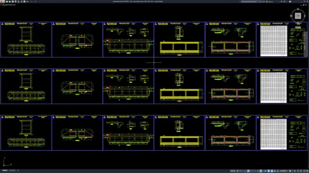309x173 pixels.
Task: Toggle the highlighted transparency icon in status bar
Action: (268, 171)
